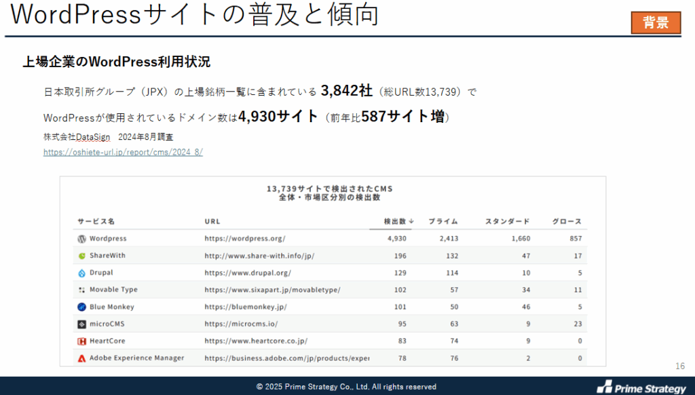Select the Drupal service name

(x=101, y=273)
